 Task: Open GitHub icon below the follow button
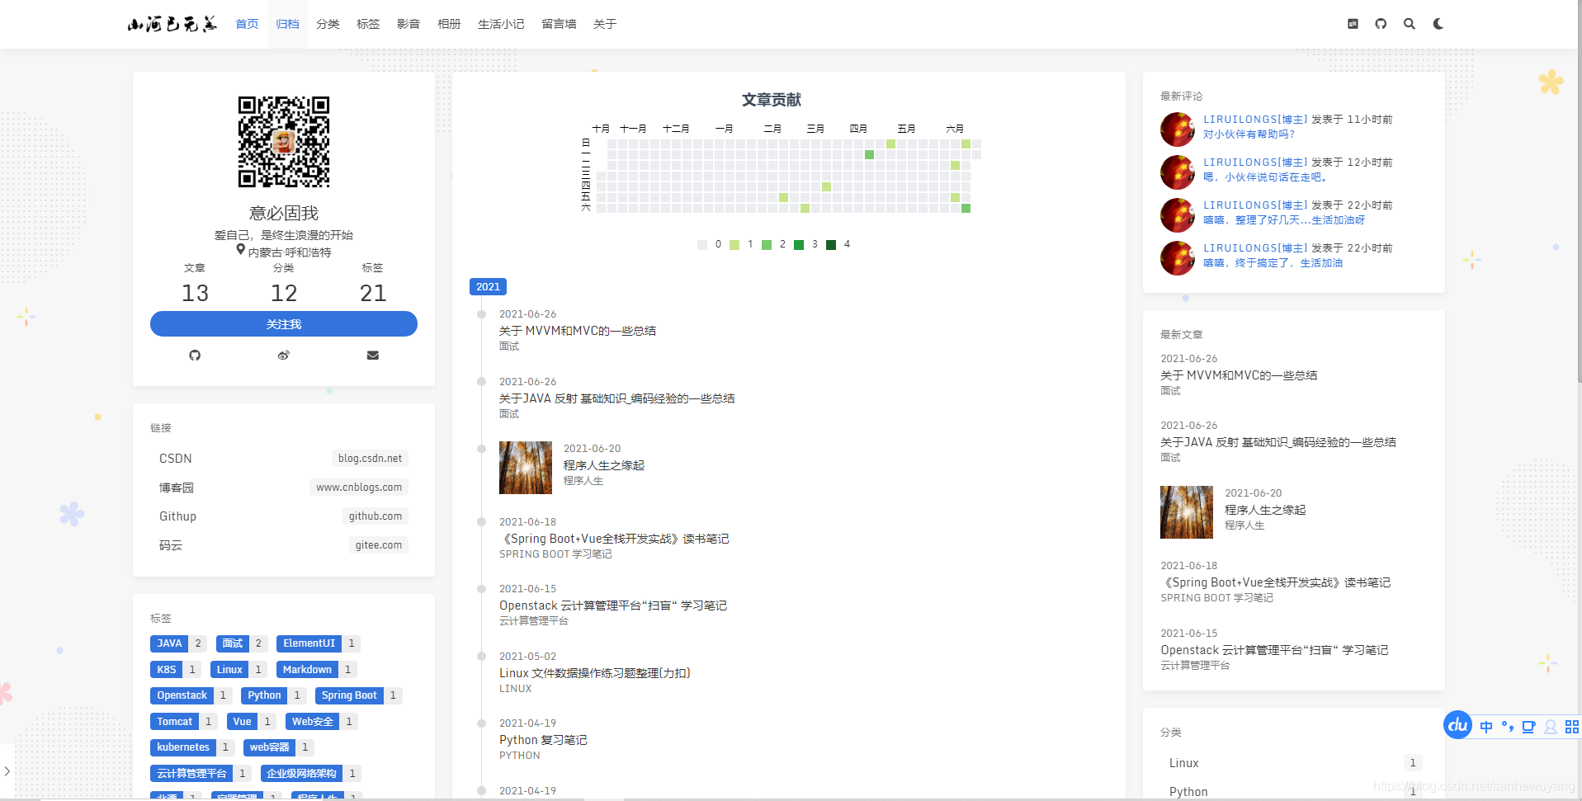pyautogui.click(x=195, y=356)
